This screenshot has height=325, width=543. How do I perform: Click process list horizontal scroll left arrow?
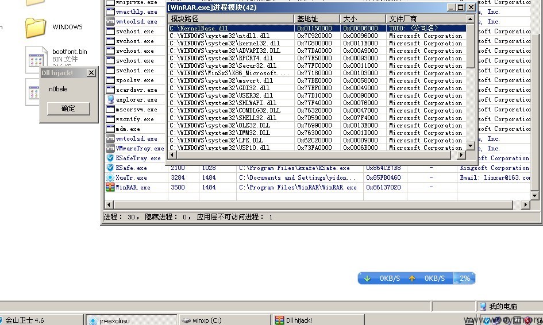tap(109, 205)
